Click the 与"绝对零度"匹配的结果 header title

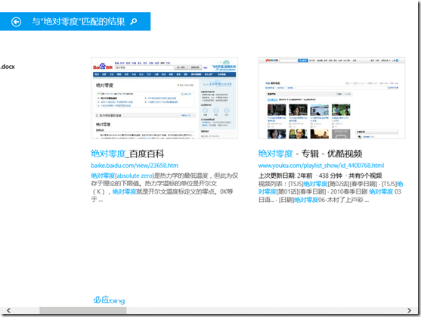[79, 21]
